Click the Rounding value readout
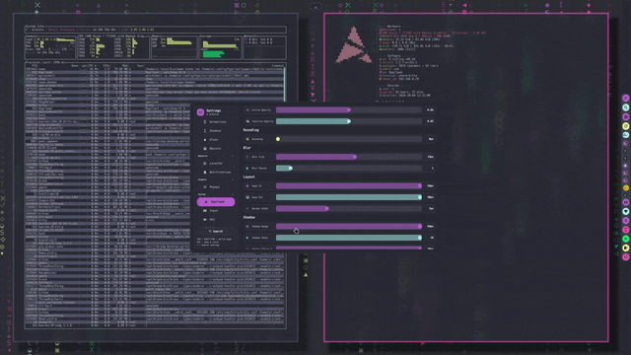Image resolution: width=631 pixels, height=355 pixels. pyautogui.click(x=431, y=139)
